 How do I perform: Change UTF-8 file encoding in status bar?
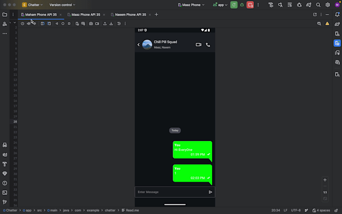296,210
